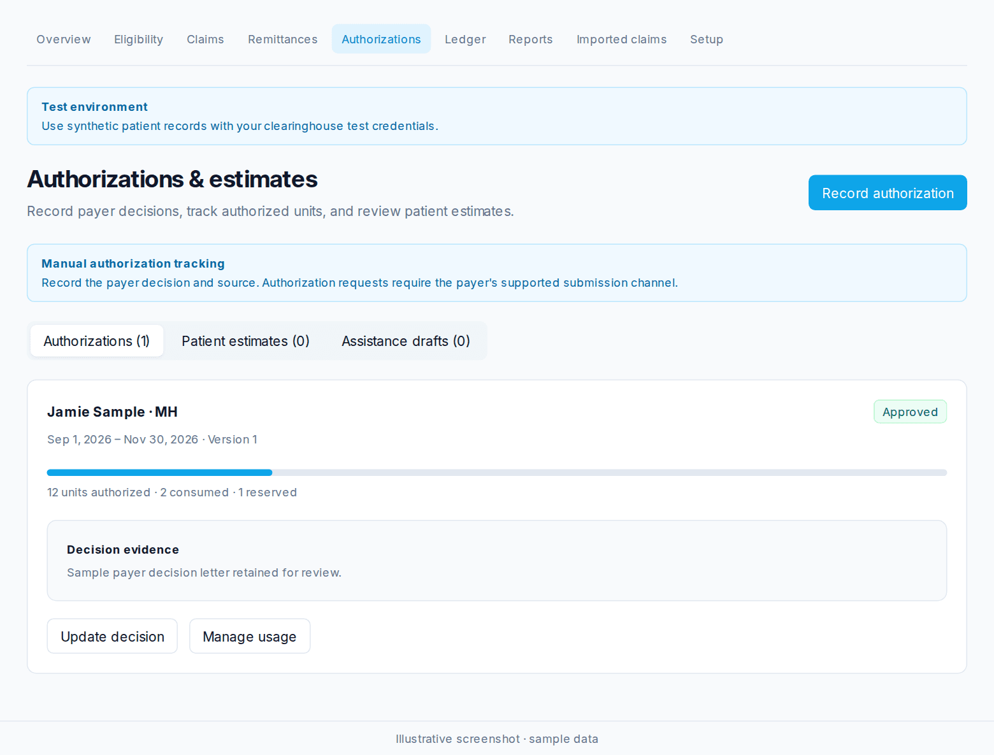This screenshot has width=994, height=755.
Task: Click the synthetic patient records notice text
Action: pyautogui.click(x=240, y=126)
